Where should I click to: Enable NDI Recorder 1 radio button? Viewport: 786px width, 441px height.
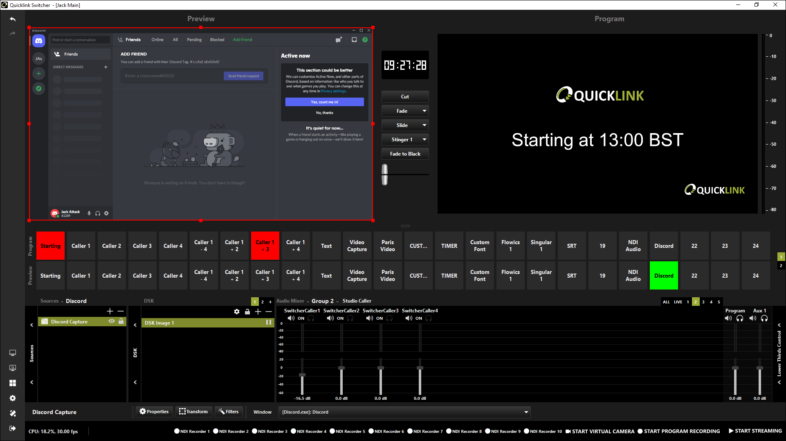[x=177, y=431]
